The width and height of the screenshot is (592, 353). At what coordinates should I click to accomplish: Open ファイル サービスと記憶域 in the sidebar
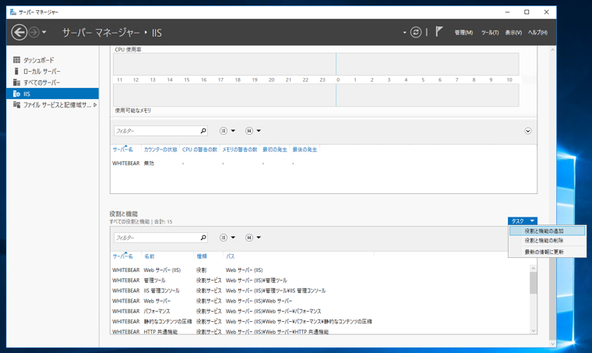tap(52, 105)
